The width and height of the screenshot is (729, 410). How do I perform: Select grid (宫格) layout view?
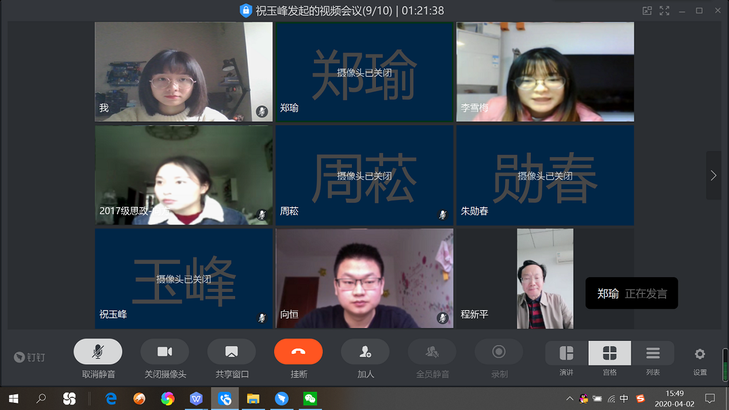(x=610, y=353)
